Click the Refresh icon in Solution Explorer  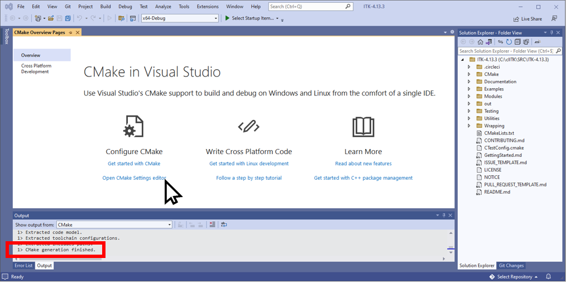509,42
